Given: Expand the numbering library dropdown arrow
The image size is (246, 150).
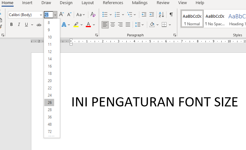Looking at the screenshot, I should pos(123,15).
